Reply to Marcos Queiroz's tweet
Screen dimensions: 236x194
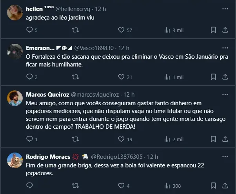point(30,139)
